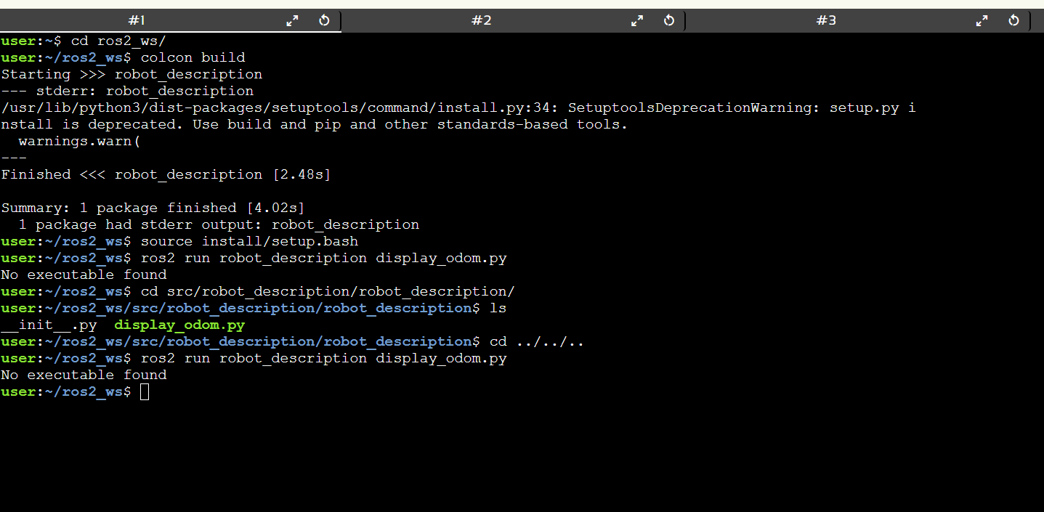Screen dimensions: 1044x512
Task: Reload terminal #2
Action: click(x=669, y=20)
